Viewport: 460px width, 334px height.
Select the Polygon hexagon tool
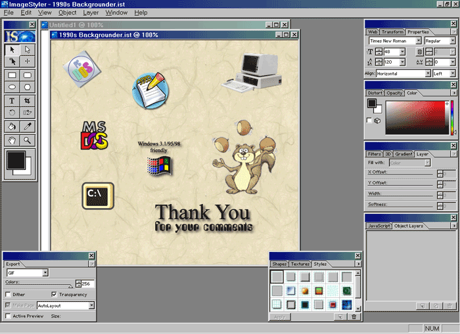coord(28,87)
